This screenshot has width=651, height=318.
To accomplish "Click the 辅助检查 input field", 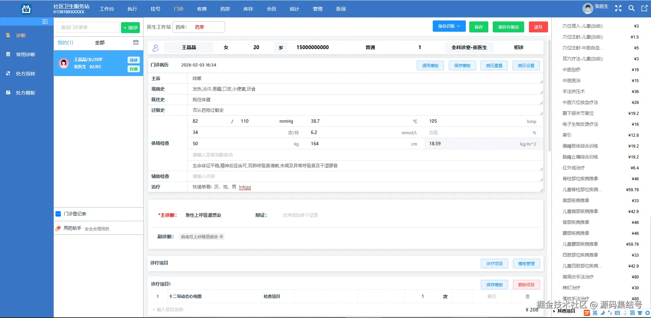I will click(x=365, y=176).
